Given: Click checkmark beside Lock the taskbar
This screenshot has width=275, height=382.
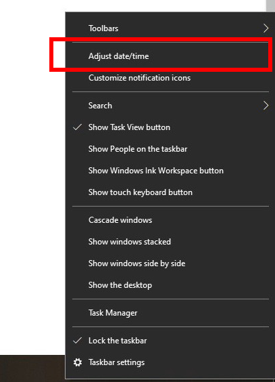Looking at the screenshot, I should pyautogui.click(x=77, y=340).
